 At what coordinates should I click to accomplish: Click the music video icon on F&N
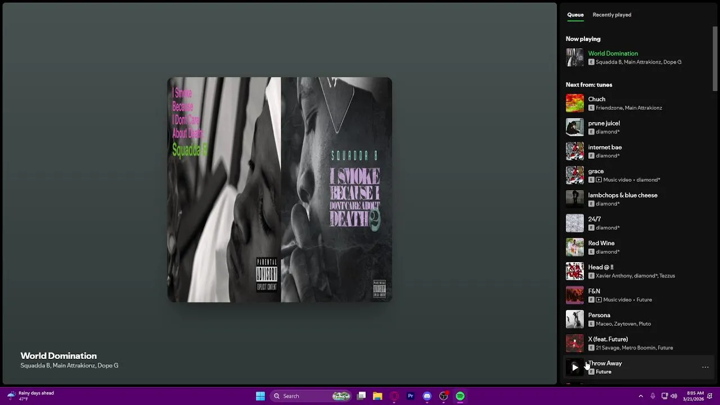598,300
